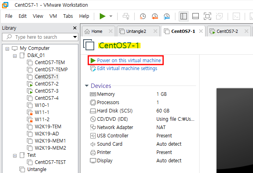This screenshot has width=253, height=173.
Task: Click the USB Controller icon
Action: [93, 136]
